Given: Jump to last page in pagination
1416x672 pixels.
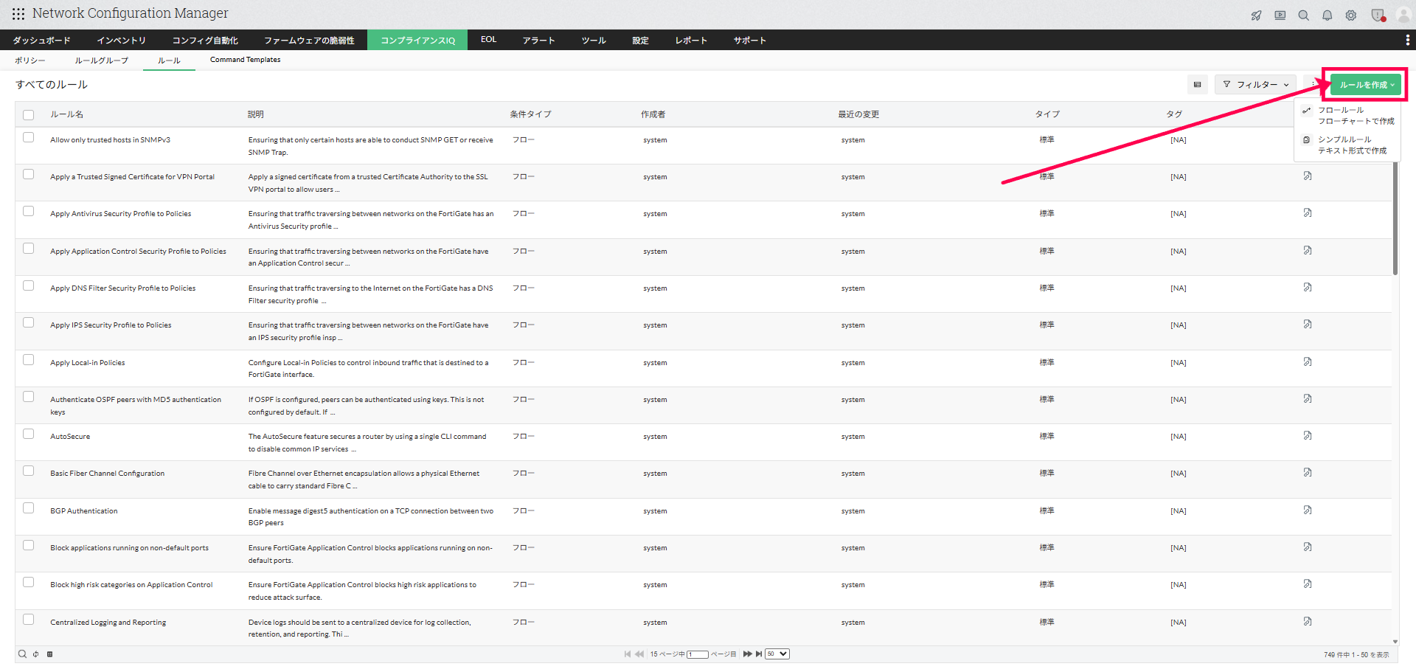Looking at the screenshot, I should [x=759, y=654].
